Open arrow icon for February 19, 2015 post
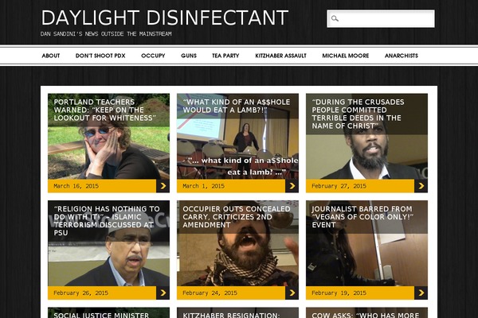The height and width of the screenshot is (318, 478). coord(421,293)
